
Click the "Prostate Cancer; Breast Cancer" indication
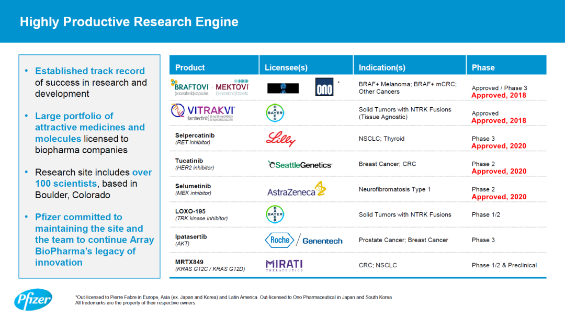click(403, 240)
